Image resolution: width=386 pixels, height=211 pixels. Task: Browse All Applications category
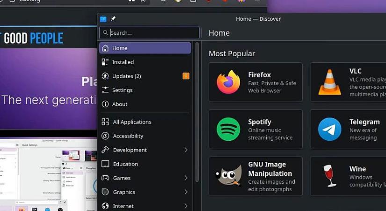145,121
